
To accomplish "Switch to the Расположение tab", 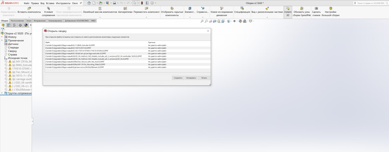I will pyautogui.click(x=17, y=21).
